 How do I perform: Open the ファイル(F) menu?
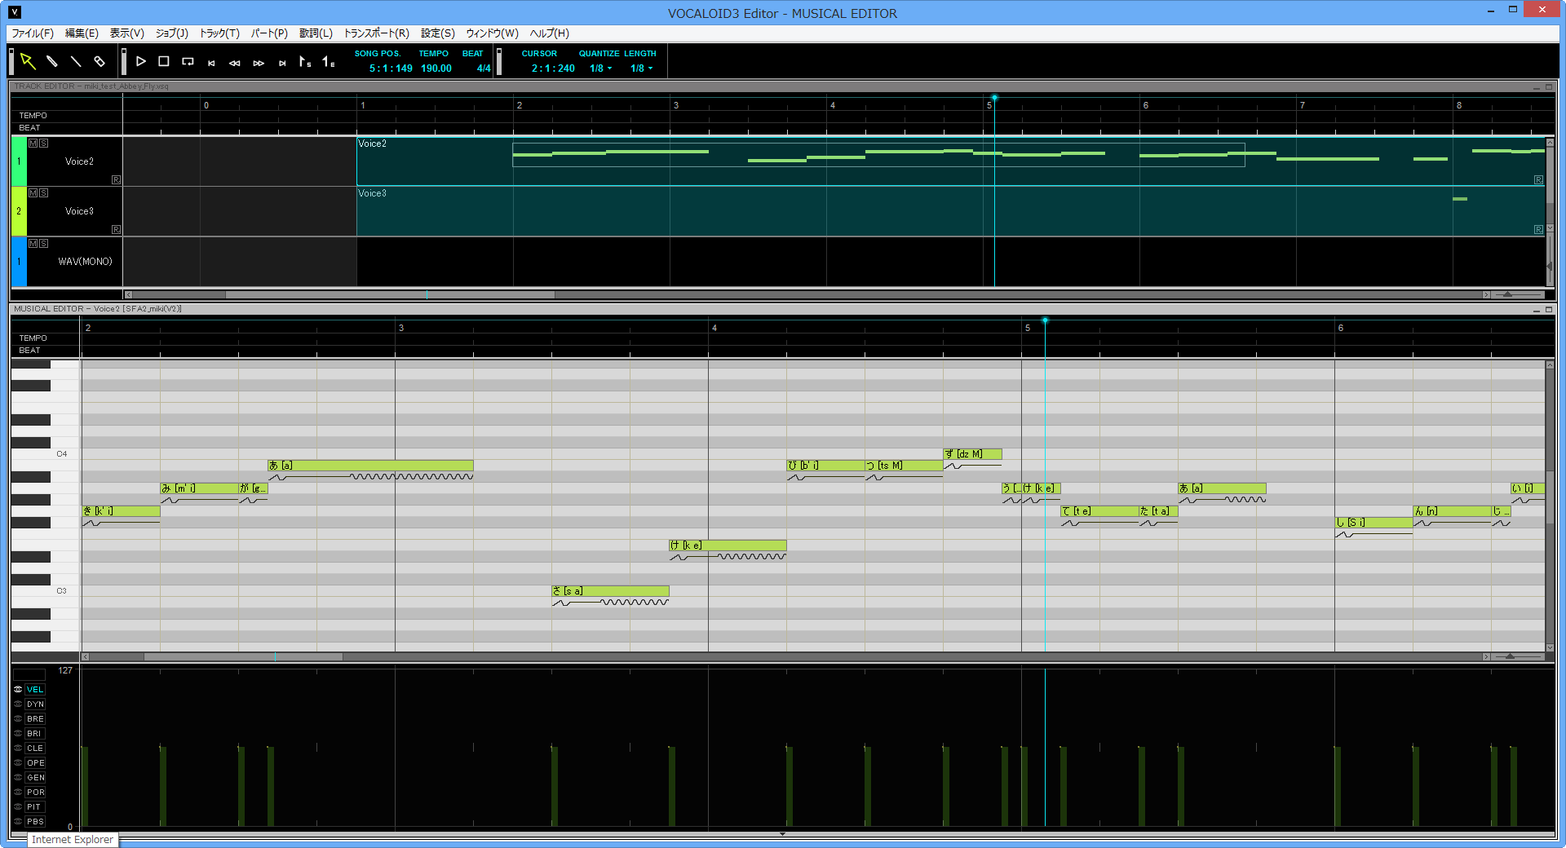point(33,33)
